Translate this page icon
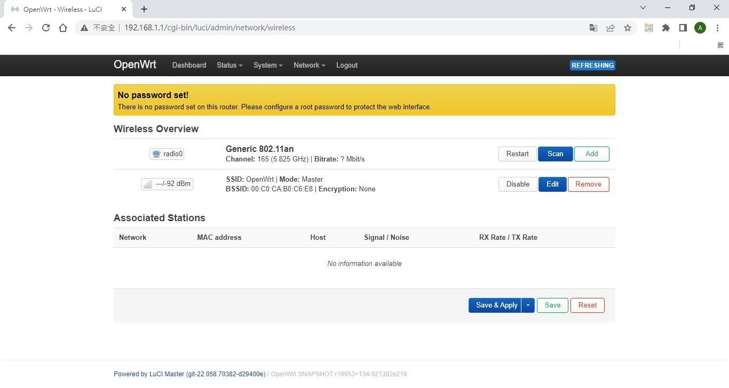This screenshot has height=388, width=729. pos(593,28)
